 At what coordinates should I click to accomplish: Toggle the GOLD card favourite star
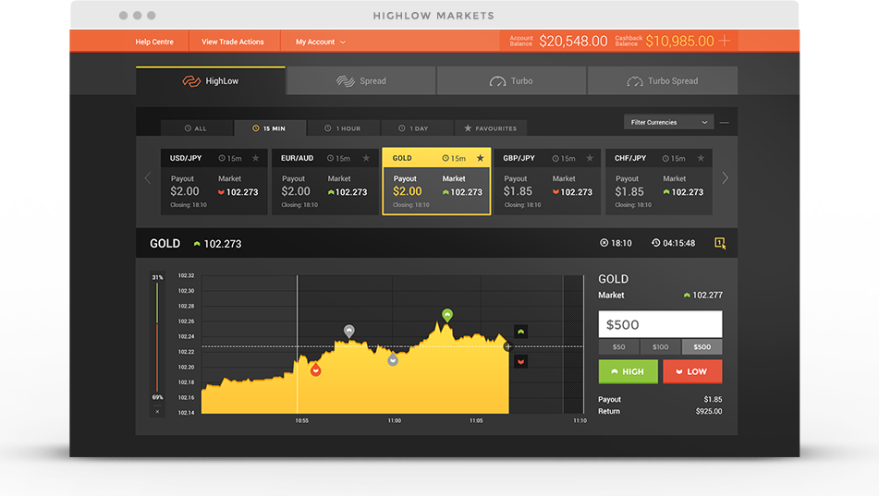click(480, 158)
